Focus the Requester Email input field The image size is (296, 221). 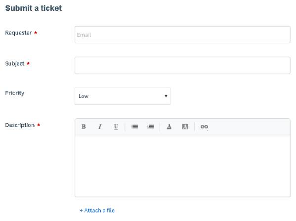pyautogui.click(x=182, y=35)
